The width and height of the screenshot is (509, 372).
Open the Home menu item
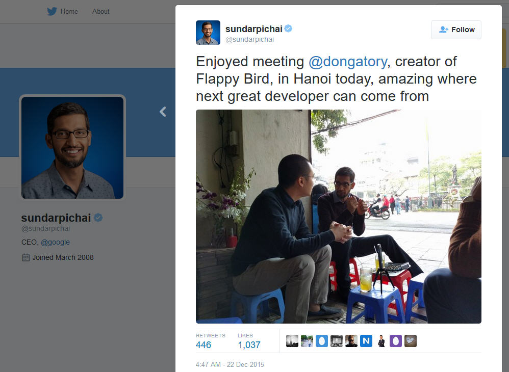[69, 11]
